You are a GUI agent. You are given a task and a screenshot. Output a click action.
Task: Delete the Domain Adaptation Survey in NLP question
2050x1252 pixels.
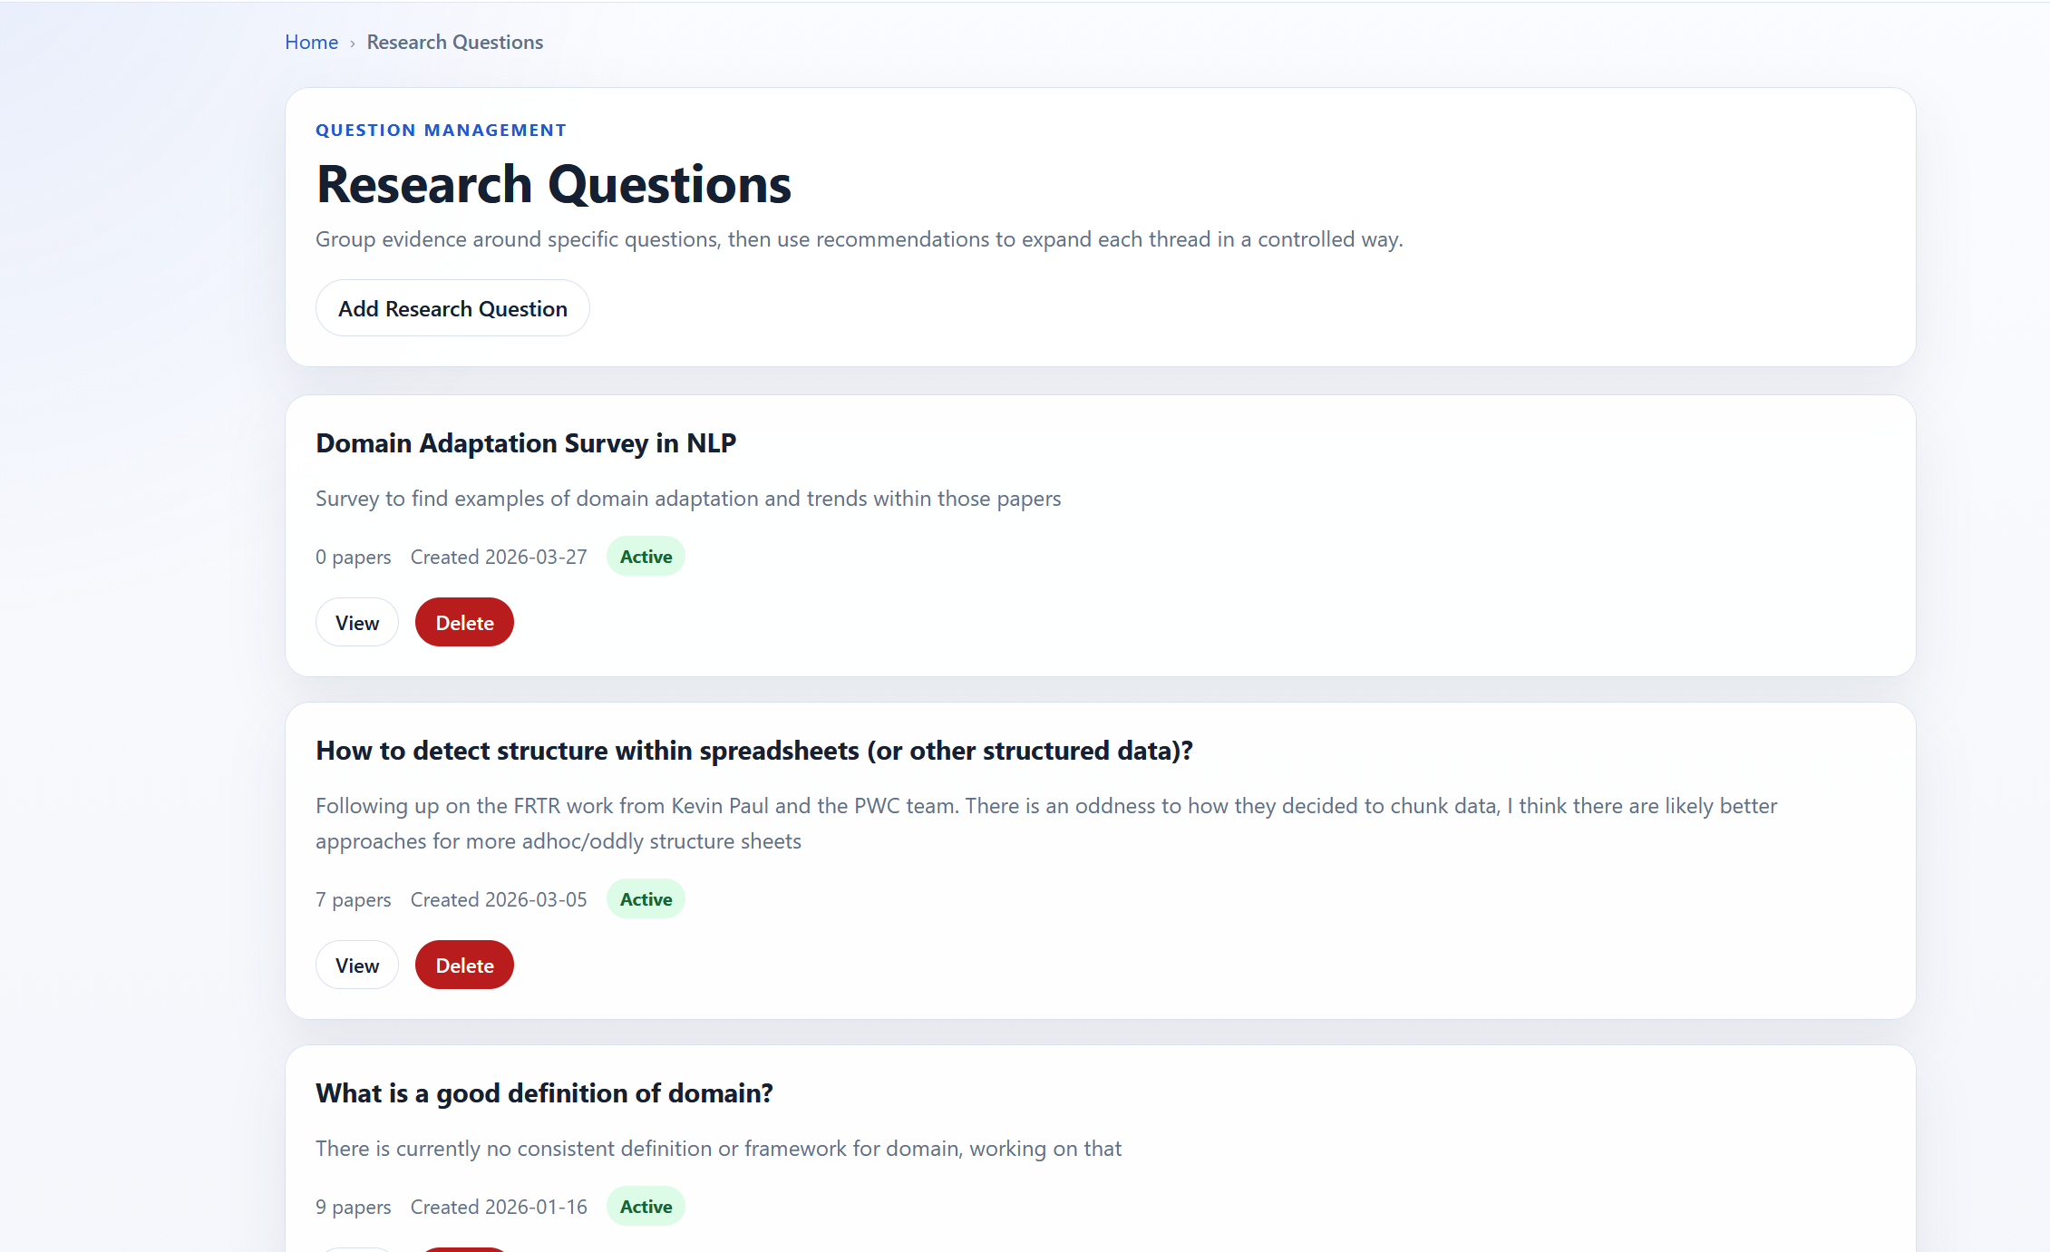463,622
